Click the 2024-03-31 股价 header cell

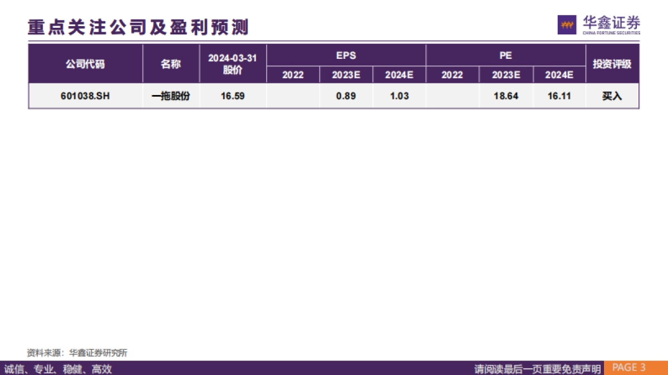(233, 63)
